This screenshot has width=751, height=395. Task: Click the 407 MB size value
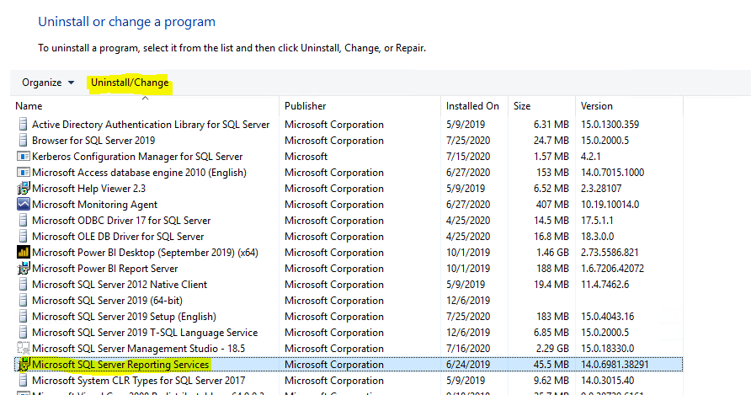[x=552, y=204]
